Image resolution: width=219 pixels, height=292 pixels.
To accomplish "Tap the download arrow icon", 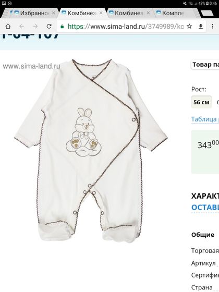I will click(201, 27).
